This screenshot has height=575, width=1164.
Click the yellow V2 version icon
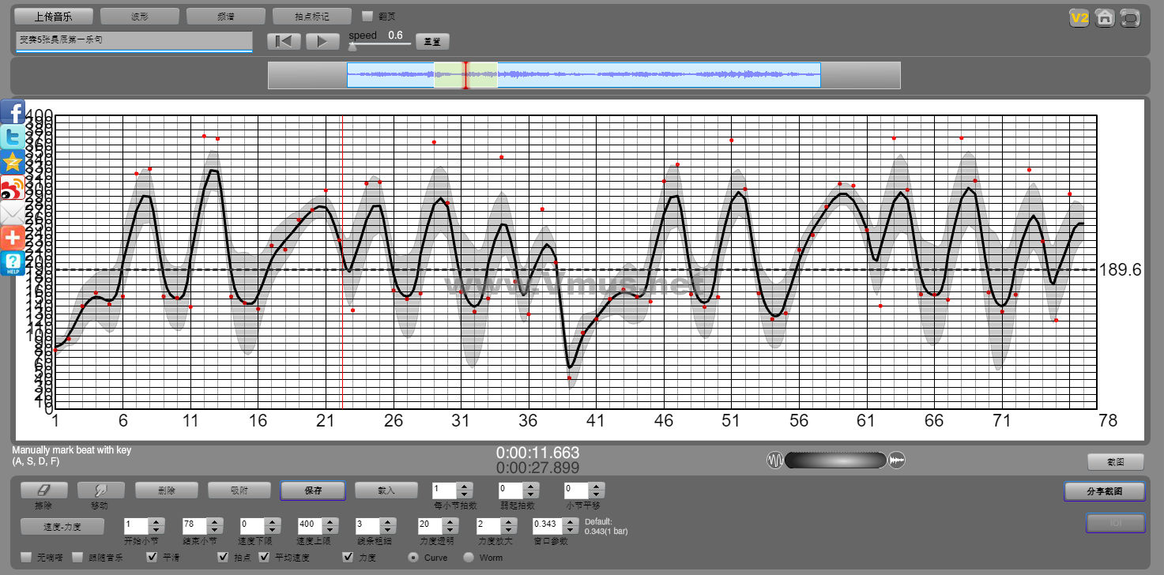click(1079, 17)
